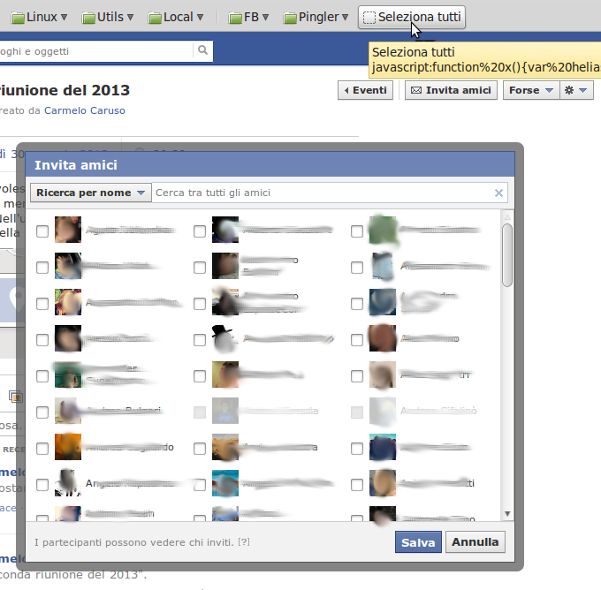Click the selection icon on Seleziona tutti
Screen dimensions: 601x590
[369, 18]
